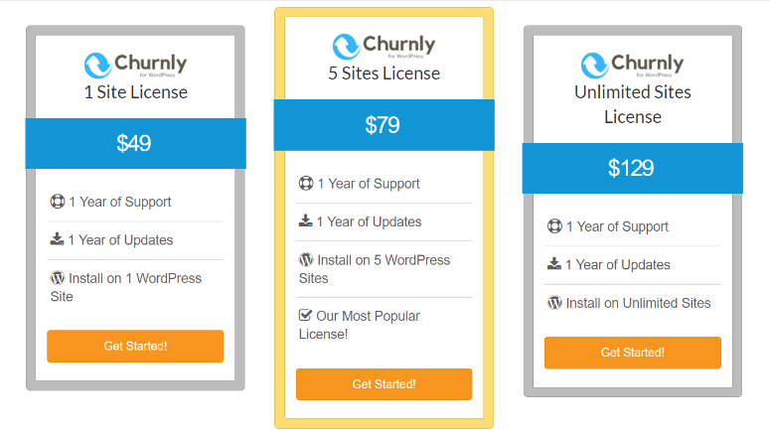Click WordPress icon beside Install on 5 WordPress Sites
Screen dimensions: 770x436
306,259
